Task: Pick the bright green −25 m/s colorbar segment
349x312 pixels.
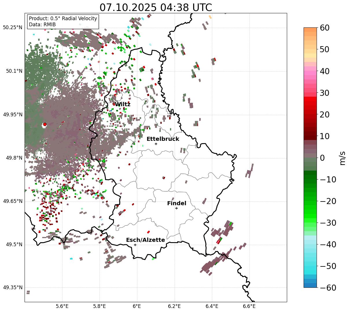Action: point(310,212)
